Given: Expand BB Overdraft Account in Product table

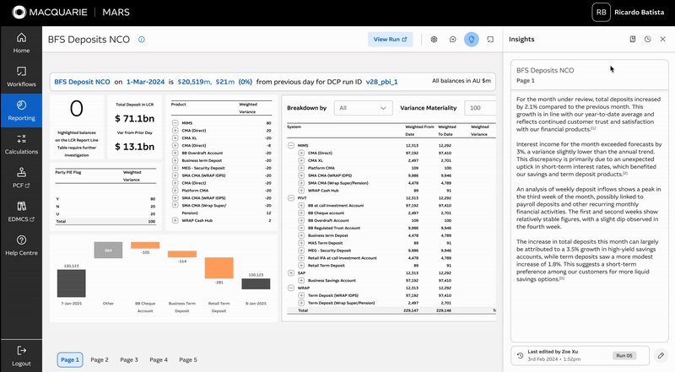Looking at the screenshot, I should click(175, 153).
